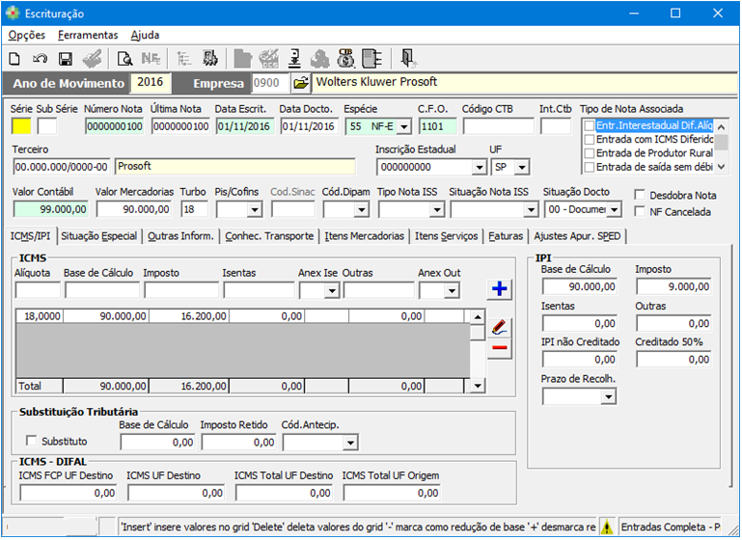
Task: Open print preview magnifier icon
Action: coord(124,58)
